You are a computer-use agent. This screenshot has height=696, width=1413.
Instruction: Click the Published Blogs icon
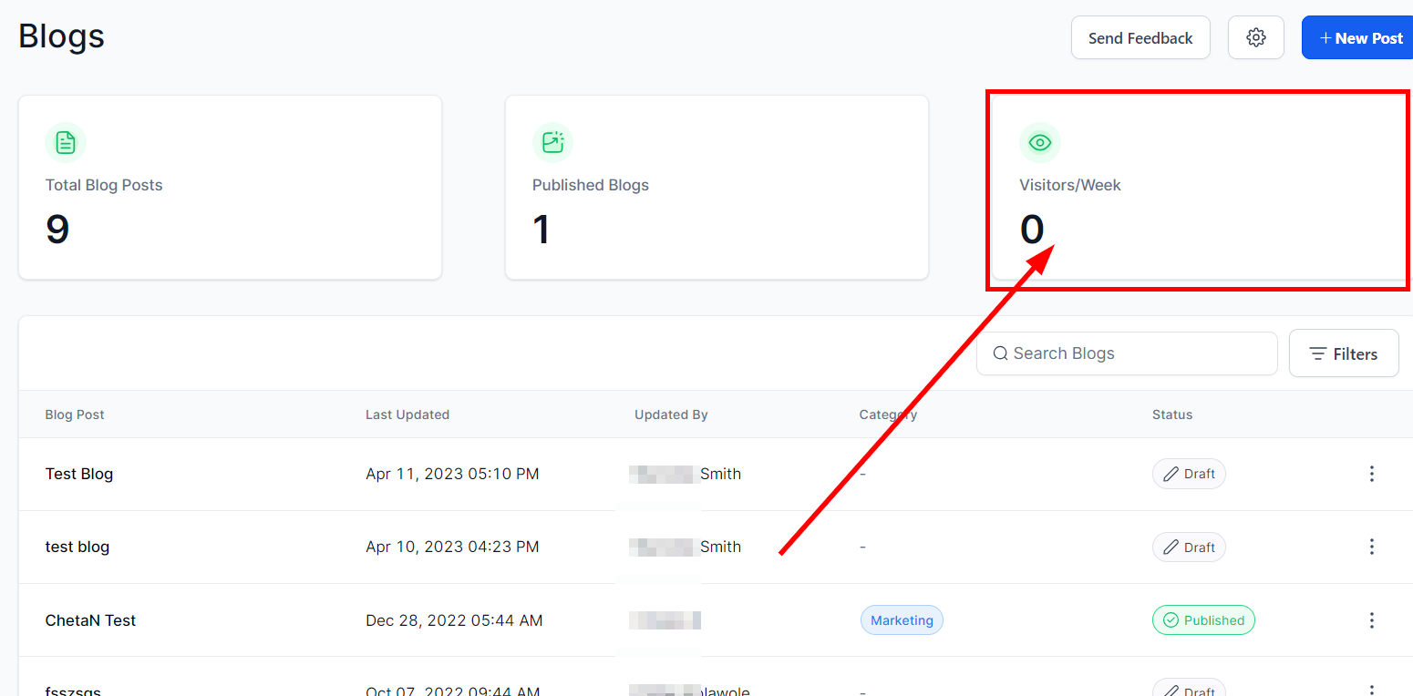point(552,143)
